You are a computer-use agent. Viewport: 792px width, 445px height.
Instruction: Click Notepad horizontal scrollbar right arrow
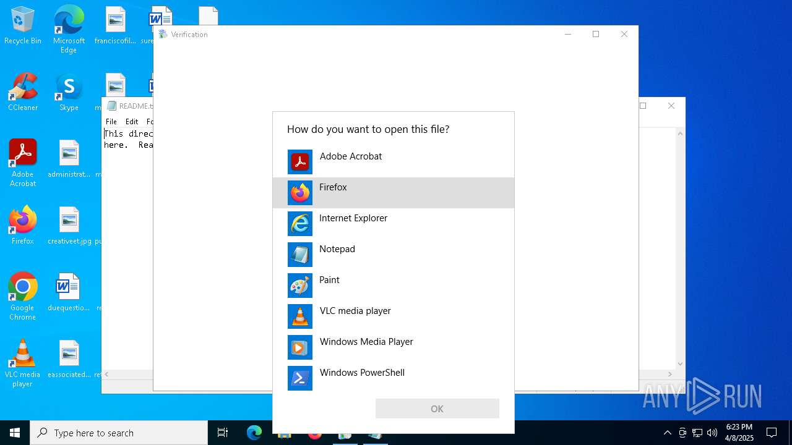[669, 374]
